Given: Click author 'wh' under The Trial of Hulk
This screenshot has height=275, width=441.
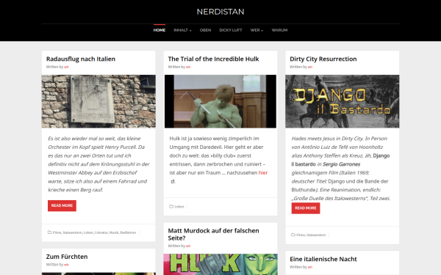Looking at the screenshot, I should pyautogui.click(x=188, y=67).
